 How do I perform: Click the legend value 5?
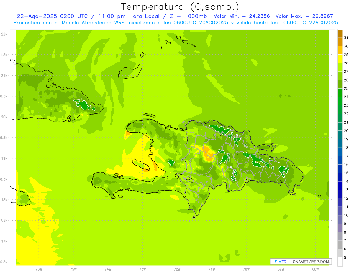click(345, 257)
